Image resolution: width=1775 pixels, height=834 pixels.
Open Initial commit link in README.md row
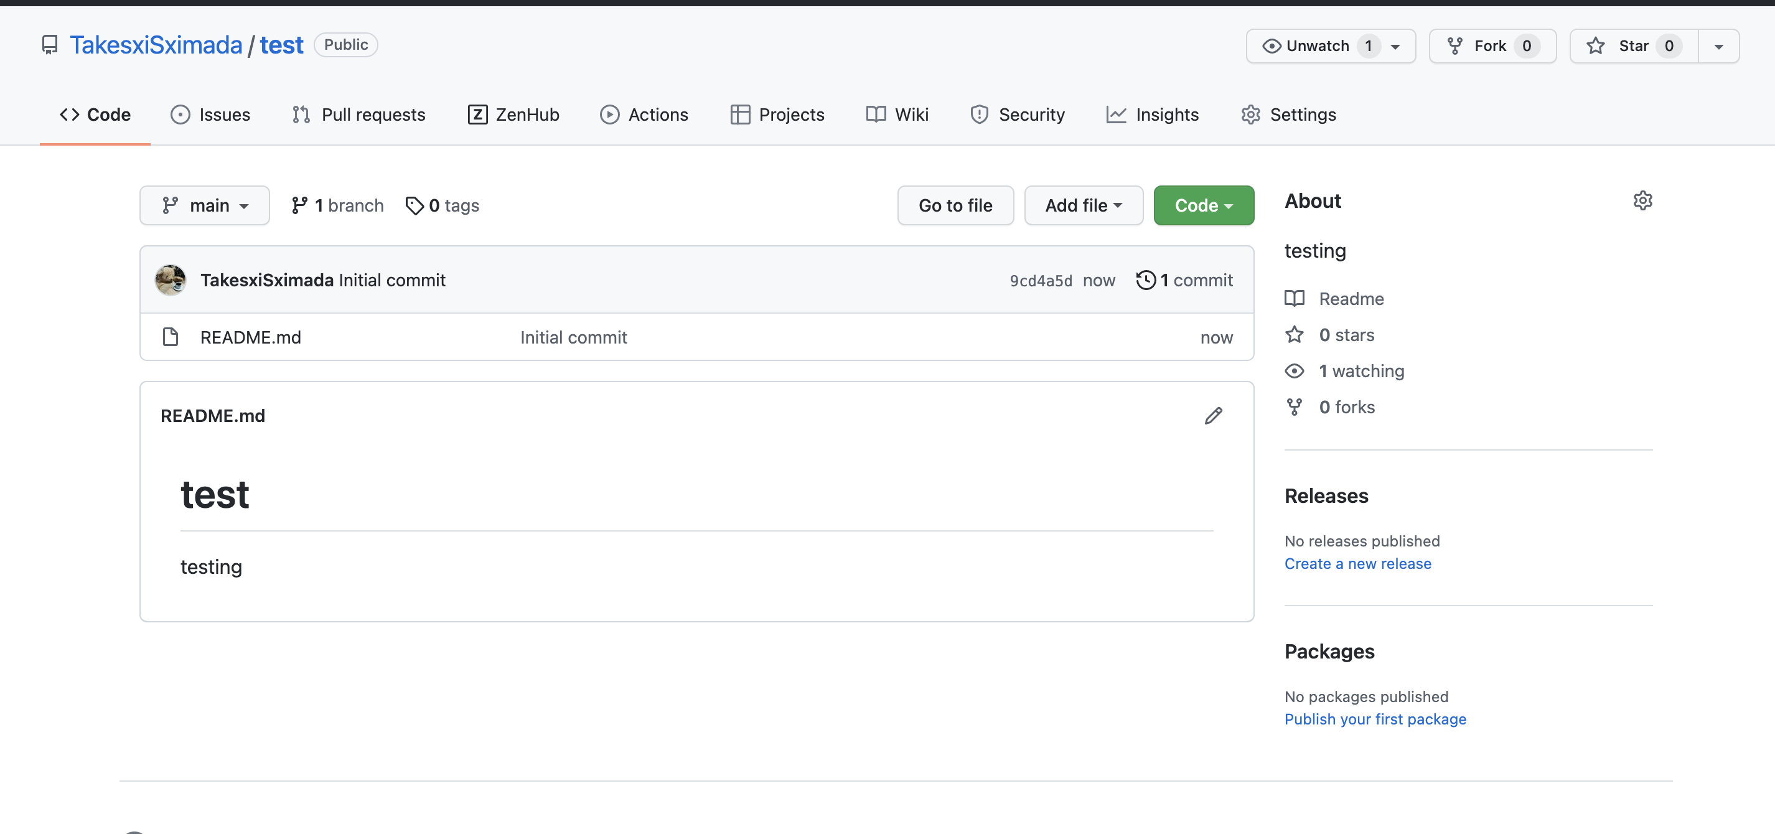[x=573, y=337]
